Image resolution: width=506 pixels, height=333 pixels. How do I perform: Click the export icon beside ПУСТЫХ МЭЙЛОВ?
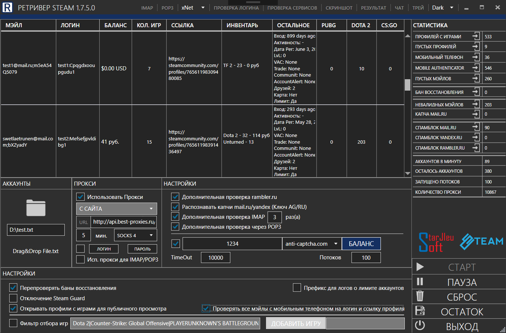[x=476, y=78]
